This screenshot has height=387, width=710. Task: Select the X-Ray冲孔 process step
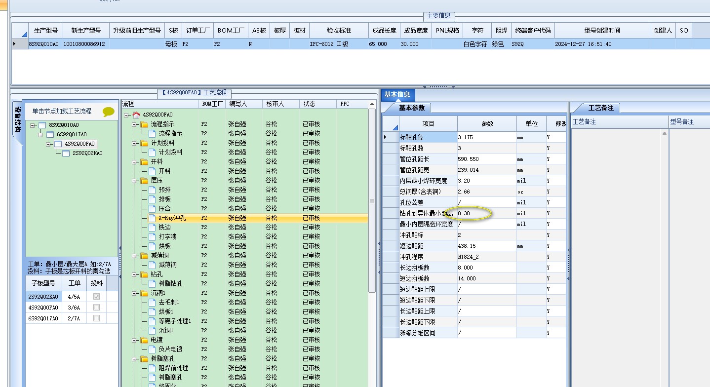[172, 218]
